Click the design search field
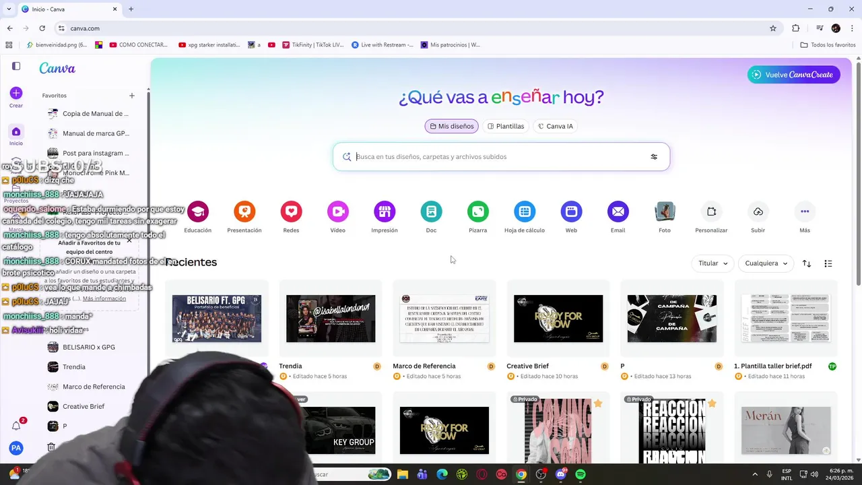Viewport: 862px width, 485px height. pyautogui.click(x=501, y=157)
